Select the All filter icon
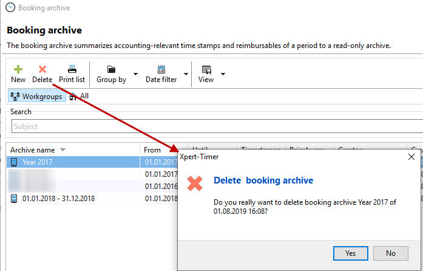Viewport: 423px width, 271px height. coord(73,96)
